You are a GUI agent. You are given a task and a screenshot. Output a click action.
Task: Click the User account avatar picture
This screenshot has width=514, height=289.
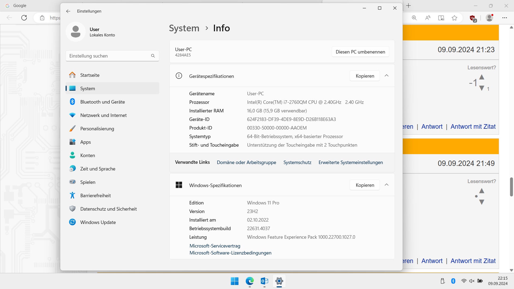point(75,32)
